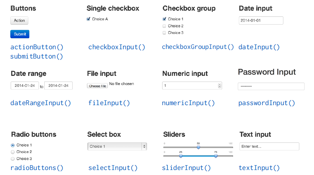The height and width of the screenshot is (175, 314).
Task: Focus the password input field
Action: click(271, 86)
